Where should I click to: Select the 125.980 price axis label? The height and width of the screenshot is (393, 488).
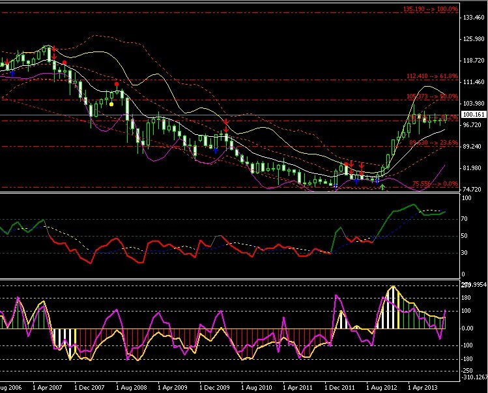(x=474, y=39)
